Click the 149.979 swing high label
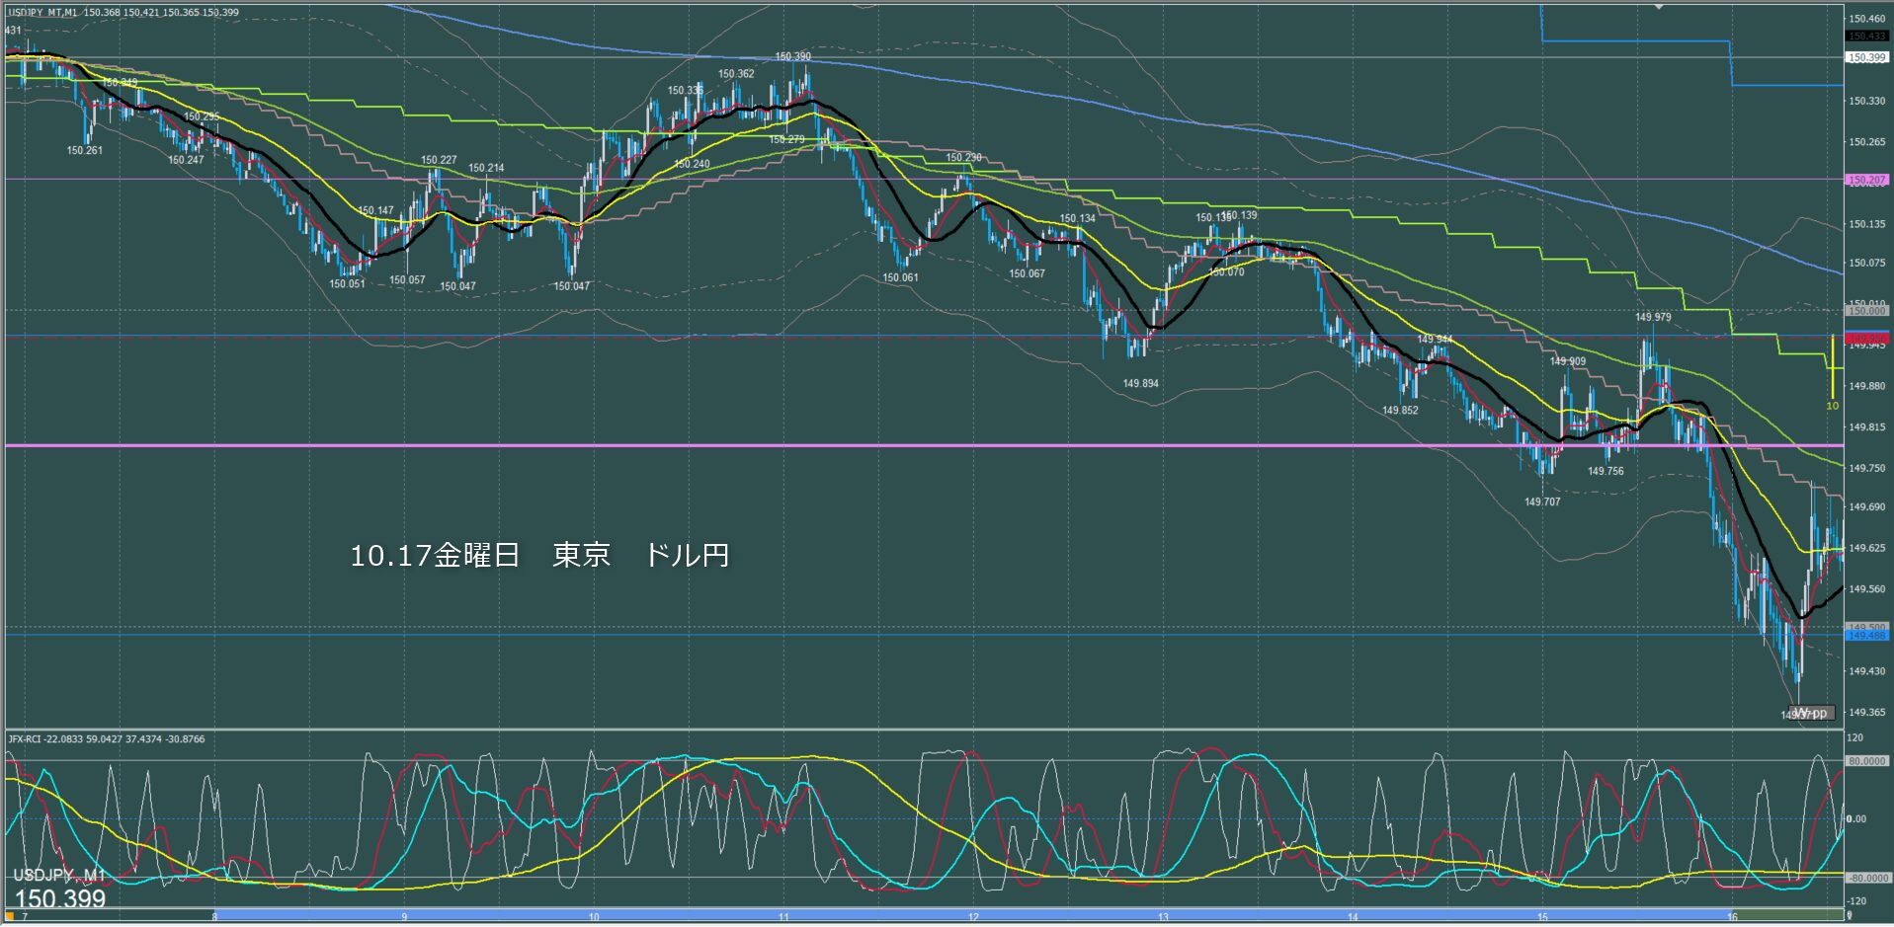The image size is (1894, 927). pos(1653,318)
